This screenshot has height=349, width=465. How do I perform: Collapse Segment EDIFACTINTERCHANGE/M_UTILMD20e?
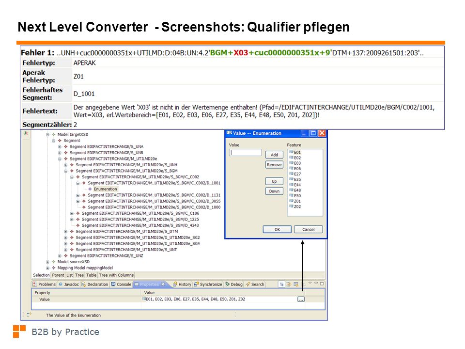(60, 159)
